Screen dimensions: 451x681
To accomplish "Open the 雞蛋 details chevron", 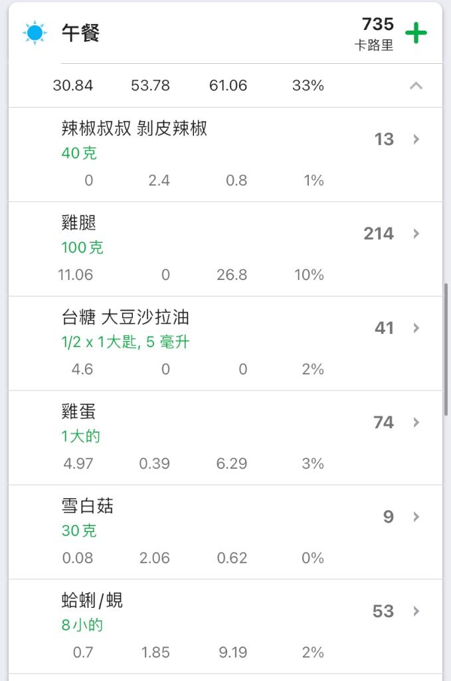I will click(416, 422).
